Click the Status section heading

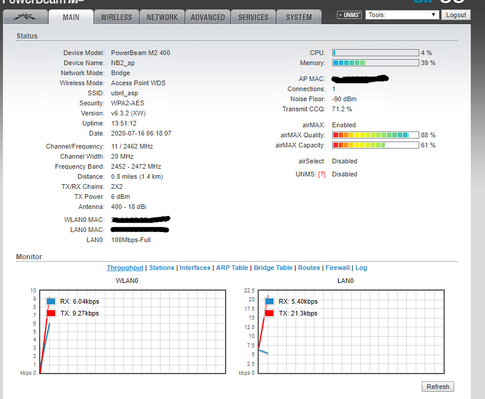(27, 36)
